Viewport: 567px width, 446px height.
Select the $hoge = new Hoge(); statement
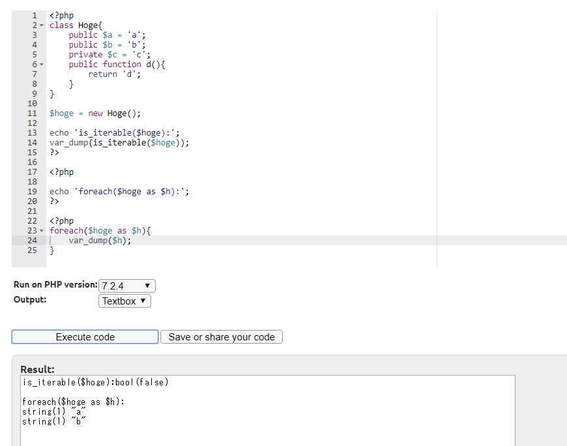pyautogui.click(x=94, y=113)
